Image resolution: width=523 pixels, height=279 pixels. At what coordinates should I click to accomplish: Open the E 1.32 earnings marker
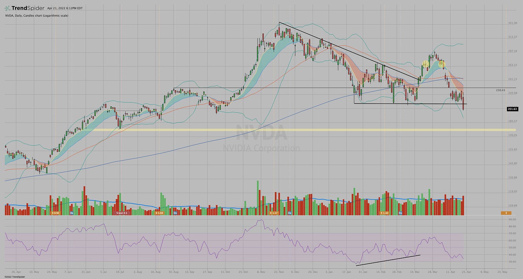pos(384,213)
